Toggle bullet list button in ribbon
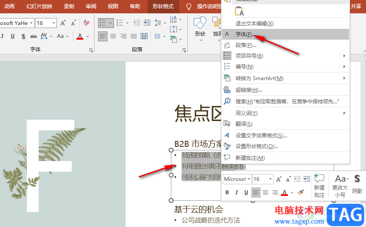Screen dimensions: 366x227 (x=103, y=23)
